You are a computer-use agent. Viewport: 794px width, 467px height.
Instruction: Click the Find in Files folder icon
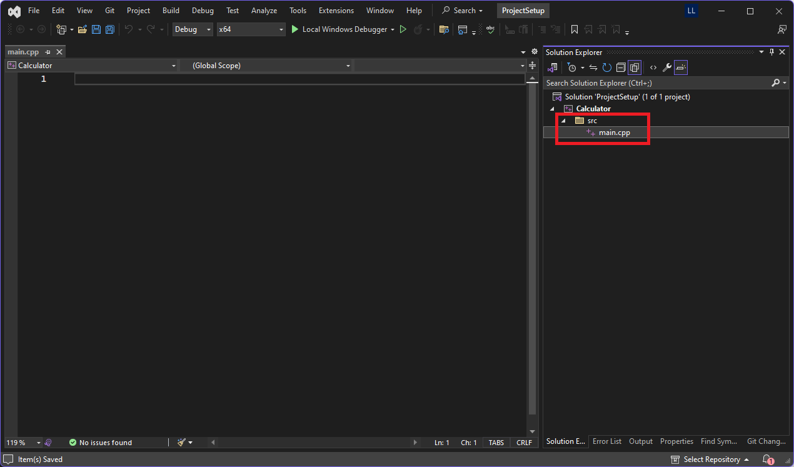[x=444, y=29]
